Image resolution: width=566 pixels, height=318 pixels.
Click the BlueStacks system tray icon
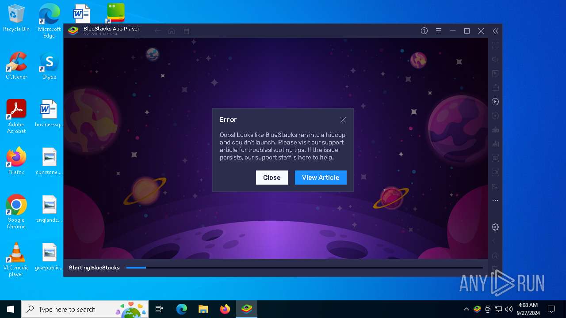click(x=477, y=309)
